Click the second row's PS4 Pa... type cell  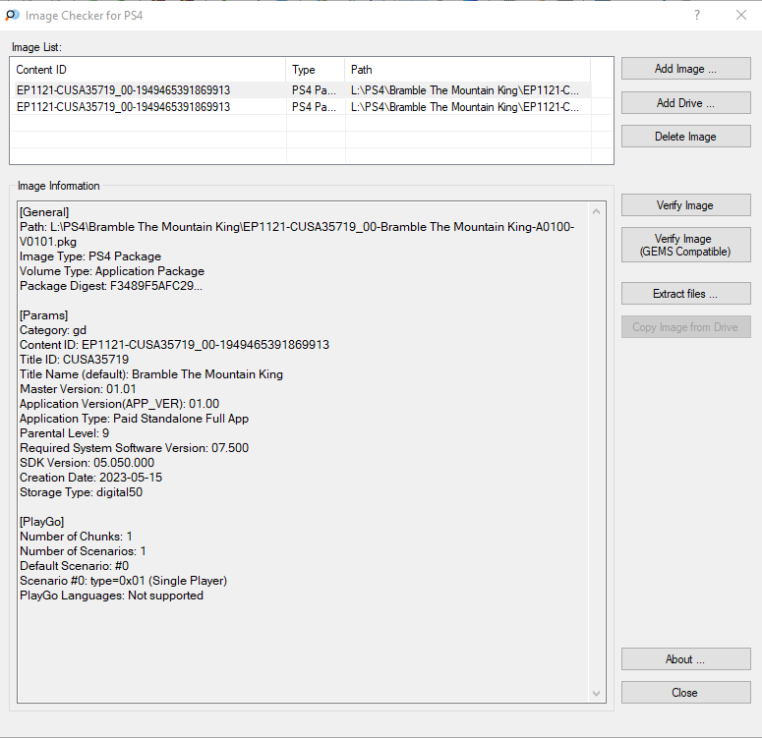pos(314,107)
